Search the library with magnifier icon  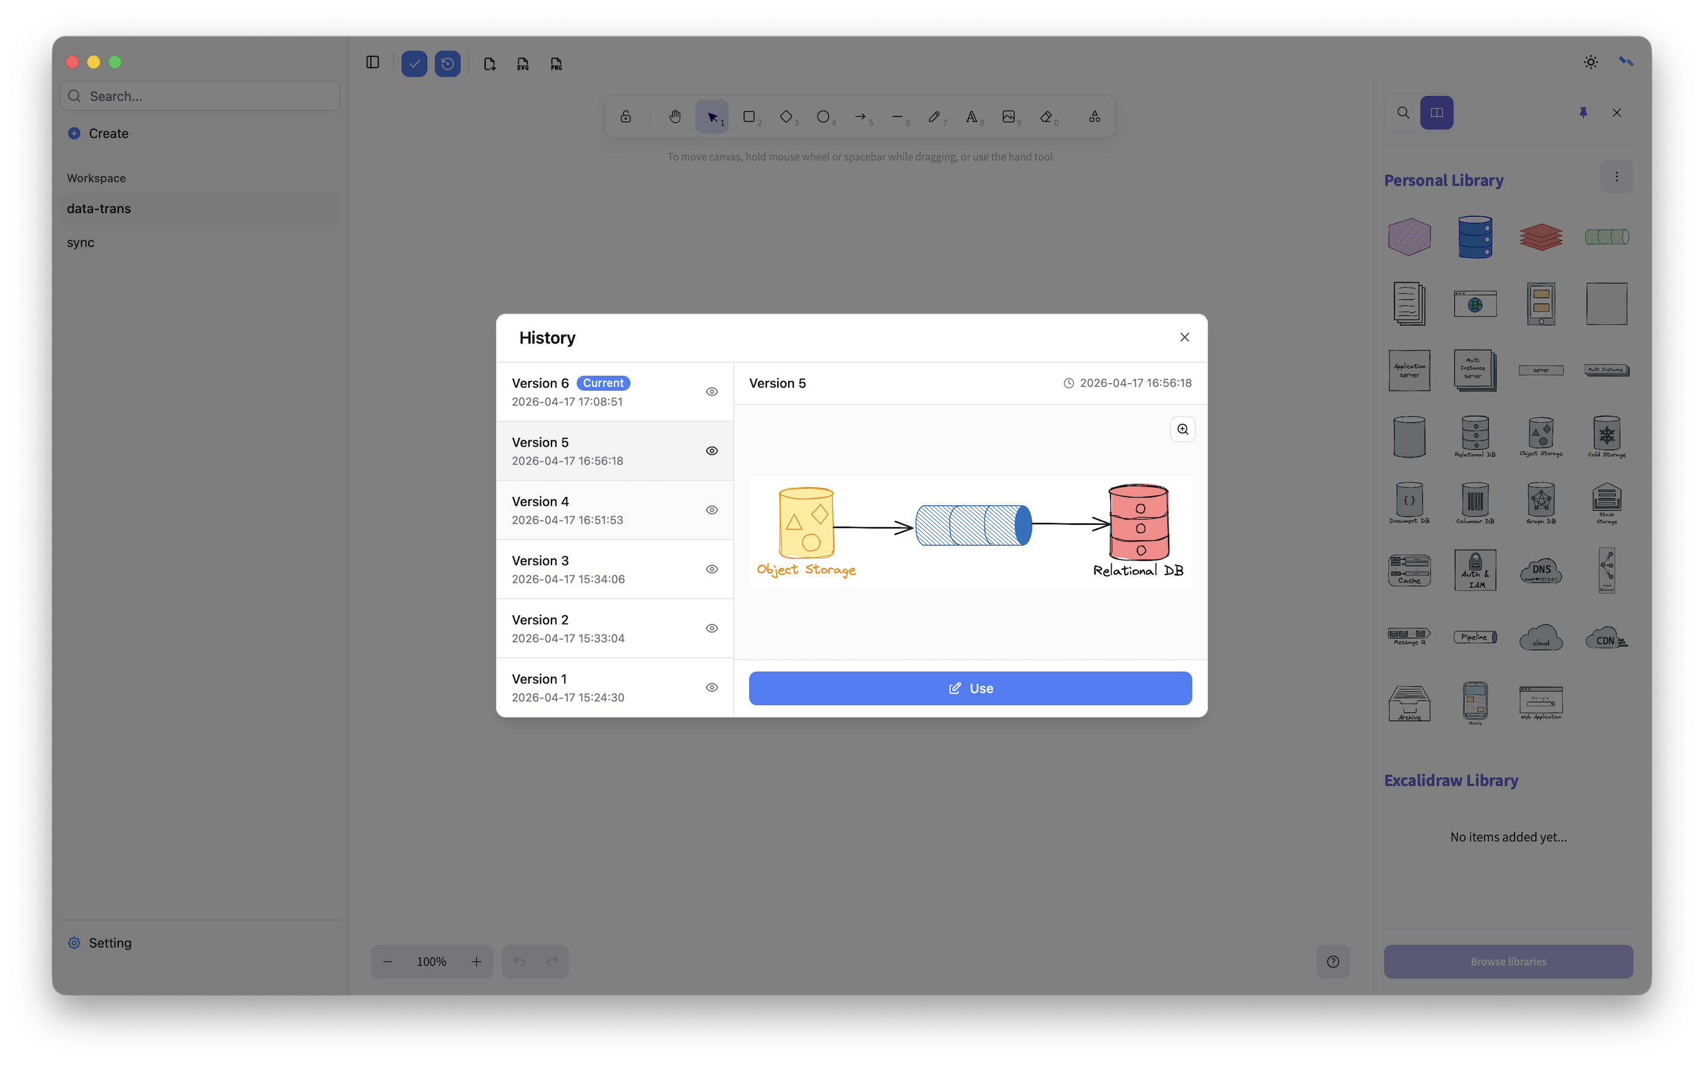(x=1403, y=112)
